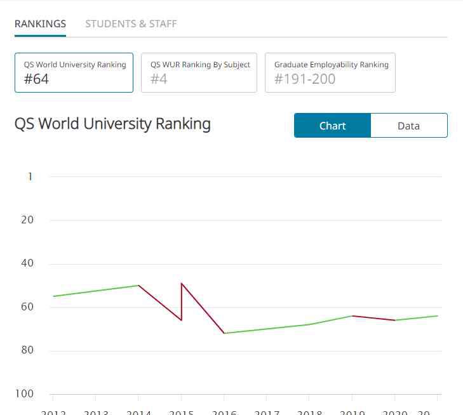Click the QS World University Ranking heading
Image resolution: width=463 pixels, height=415 pixels.
point(112,124)
